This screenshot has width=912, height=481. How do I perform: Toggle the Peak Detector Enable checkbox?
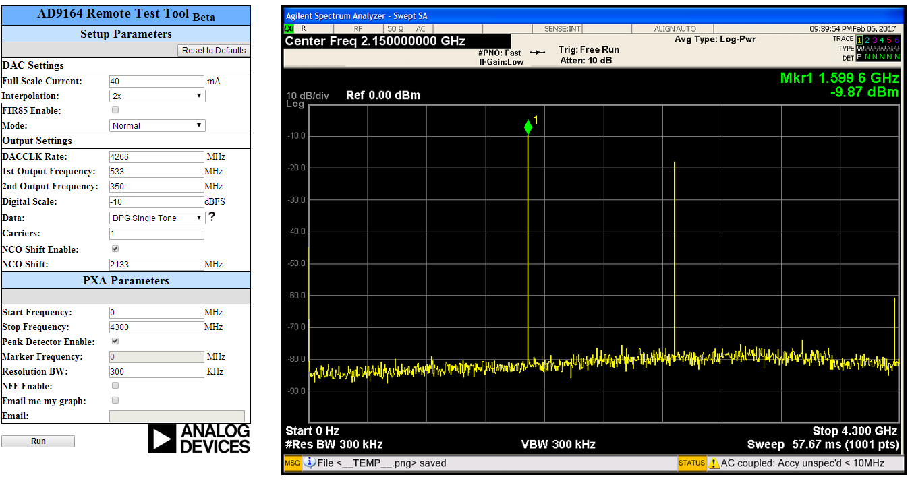point(115,341)
